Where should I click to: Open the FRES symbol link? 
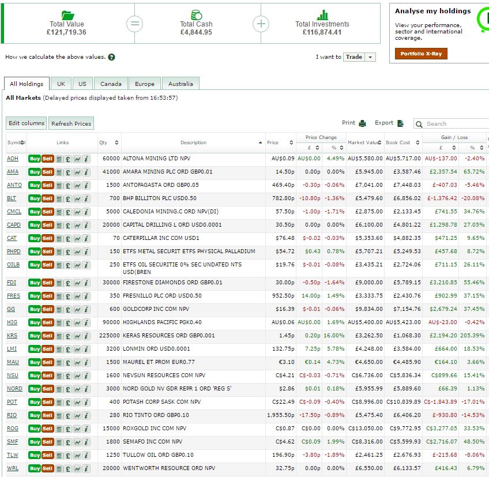pos(13,296)
